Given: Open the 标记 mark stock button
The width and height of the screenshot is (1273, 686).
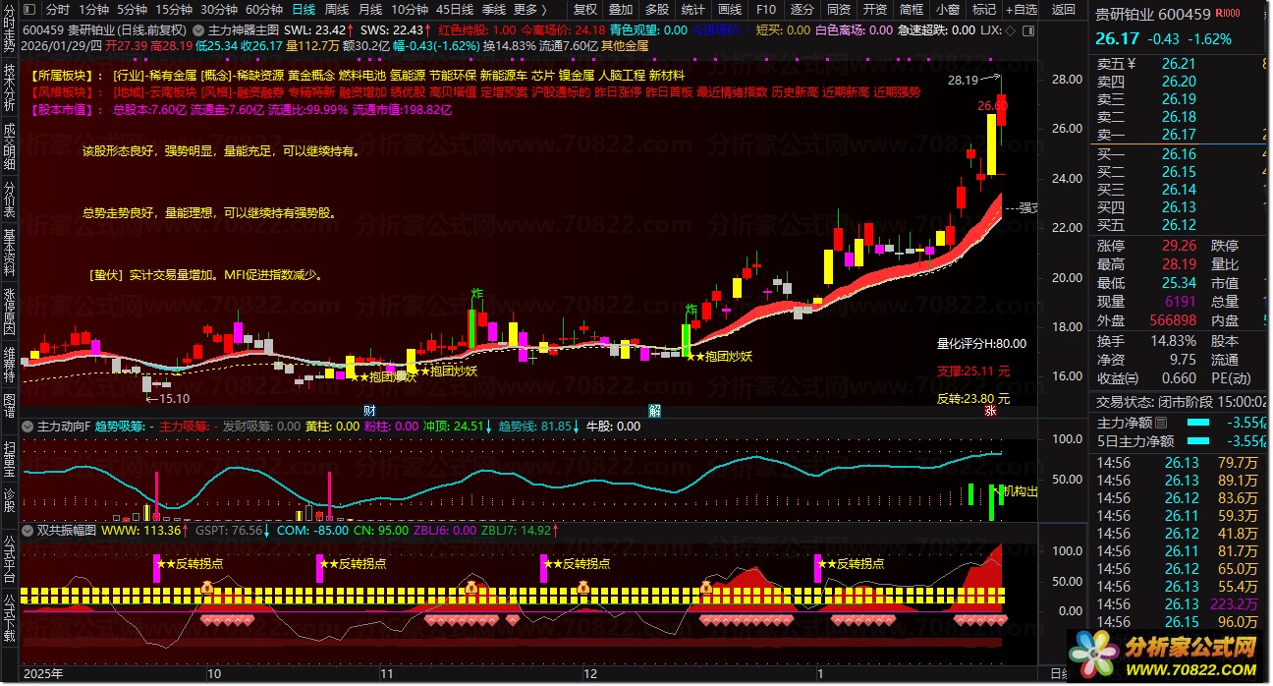Looking at the screenshot, I should (x=983, y=9).
